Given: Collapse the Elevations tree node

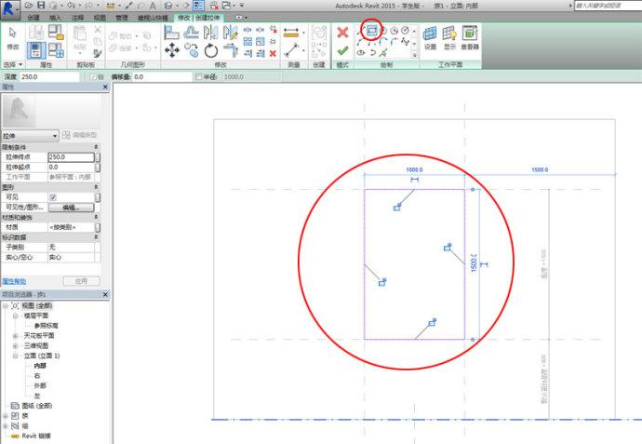Looking at the screenshot, I should coord(15,356).
